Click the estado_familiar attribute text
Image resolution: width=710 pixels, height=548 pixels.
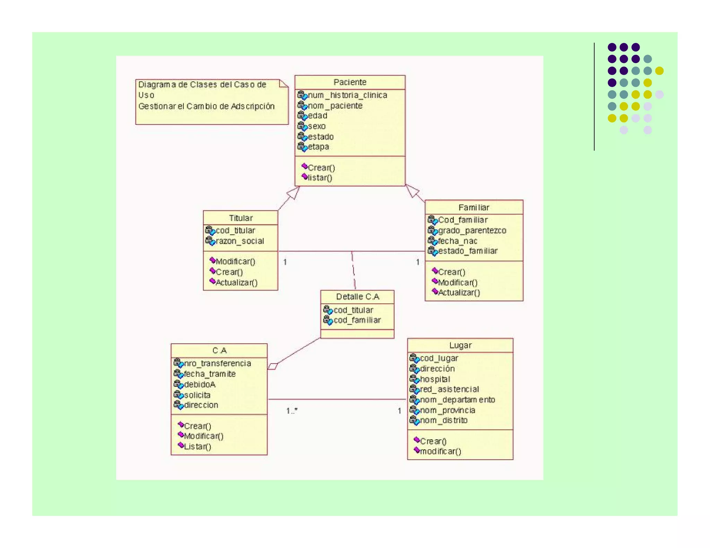pos(467,251)
